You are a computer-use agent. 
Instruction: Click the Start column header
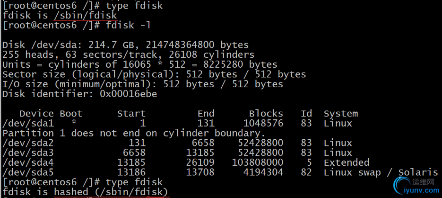tap(131, 114)
